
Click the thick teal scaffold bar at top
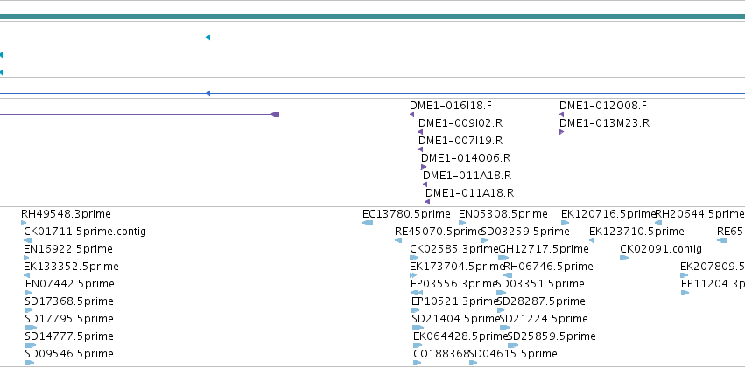(373, 17)
